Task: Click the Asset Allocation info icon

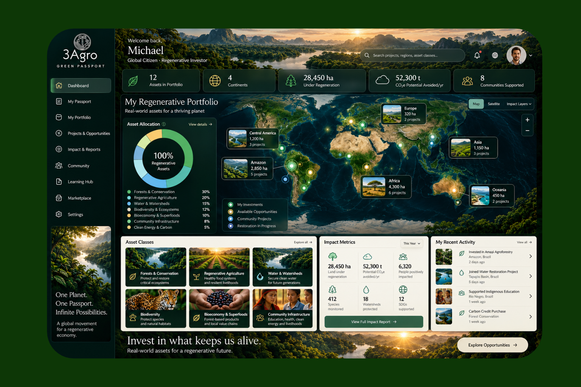Action: [x=164, y=124]
